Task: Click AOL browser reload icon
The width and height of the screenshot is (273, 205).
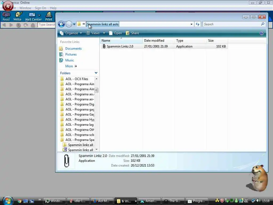Action: pos(26,25)
